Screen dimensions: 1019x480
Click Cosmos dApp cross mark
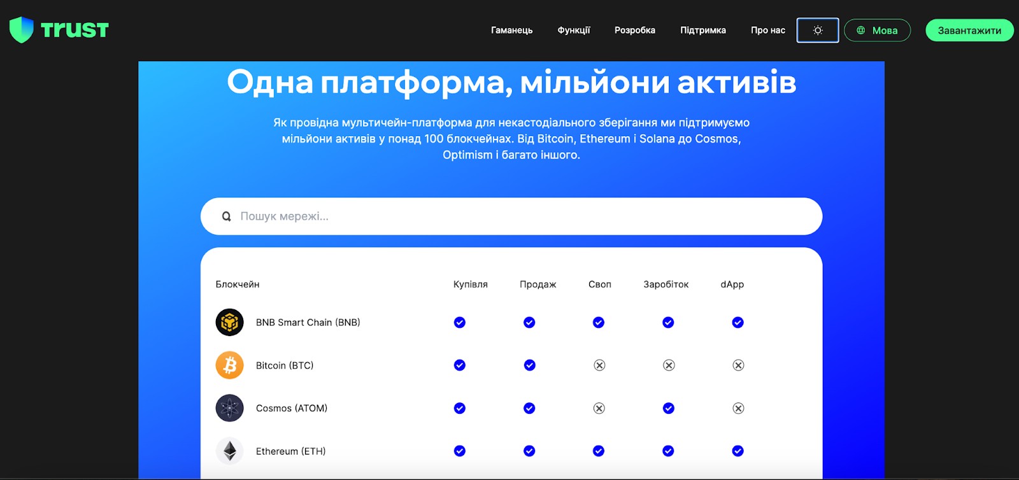coord(738,408)
